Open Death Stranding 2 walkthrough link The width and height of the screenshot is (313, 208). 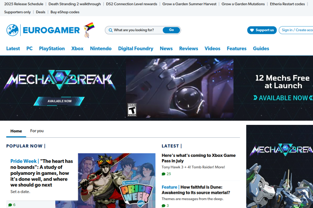(x=75, y=4)
